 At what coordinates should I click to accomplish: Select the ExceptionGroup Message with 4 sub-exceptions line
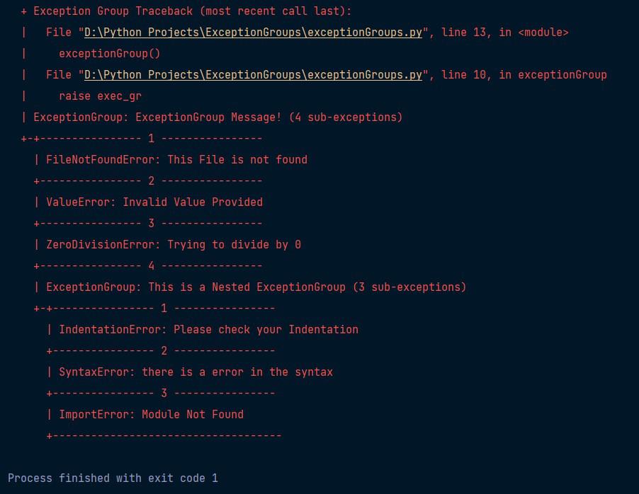(218, 117)
